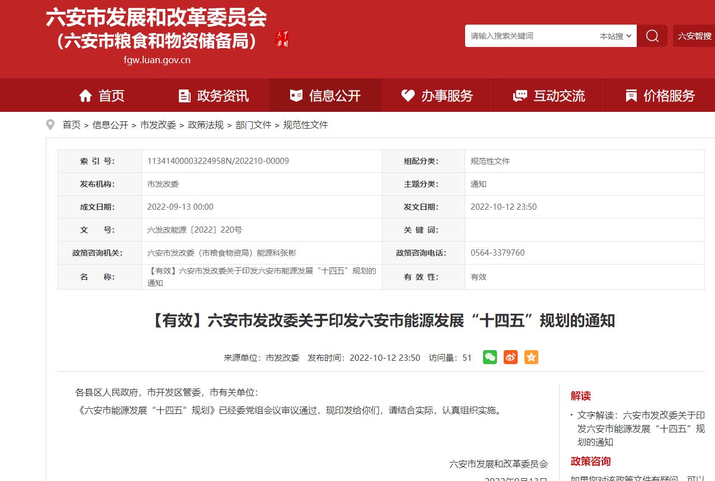Open the 规范性文件 breadcrumb link
This screenshot has height=481, width=715.
click(305, 125)
